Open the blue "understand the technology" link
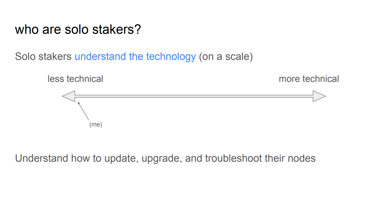Viewport: 369px width, 206px height. pos(135,56)
